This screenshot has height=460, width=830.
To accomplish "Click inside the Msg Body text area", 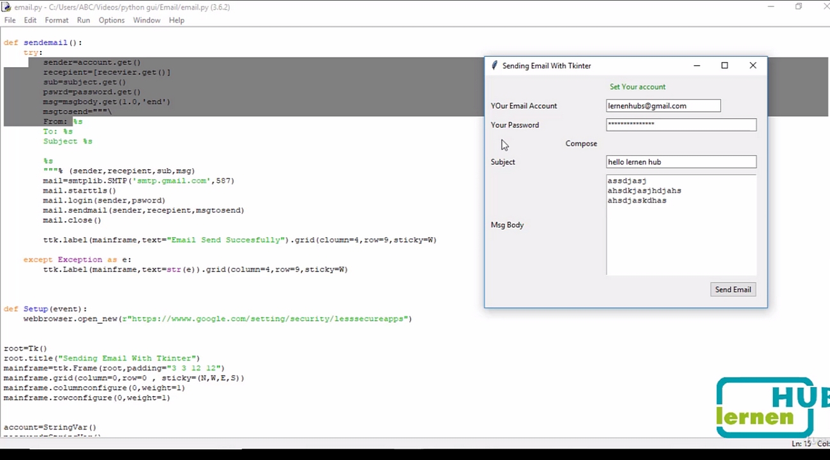I will coord(681,224).
